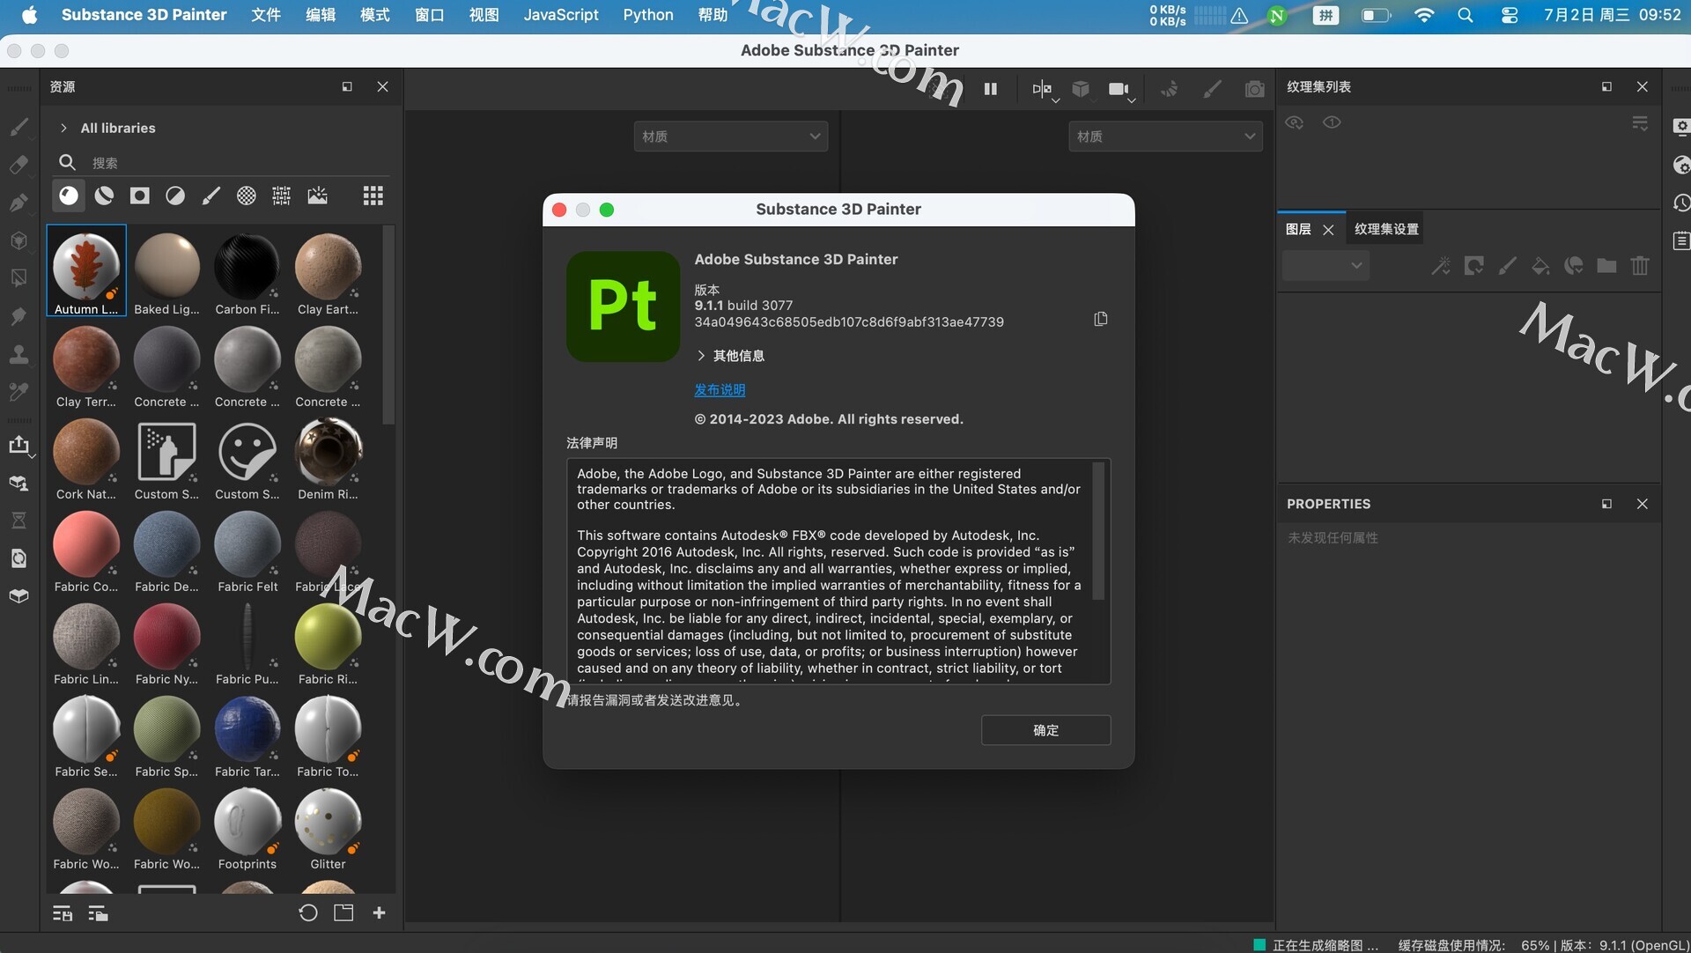Open the 发布说明 release notes link
This screenshot has width=1691, height=953.
pyautogui.click(x=720, y=390)
